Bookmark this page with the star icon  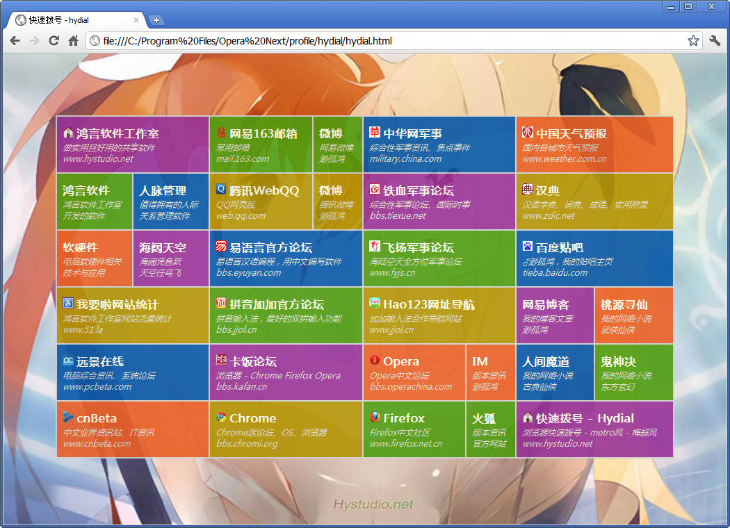click(693, 41)
